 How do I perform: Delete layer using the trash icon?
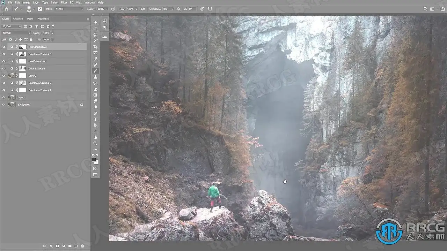coord(82,246)
